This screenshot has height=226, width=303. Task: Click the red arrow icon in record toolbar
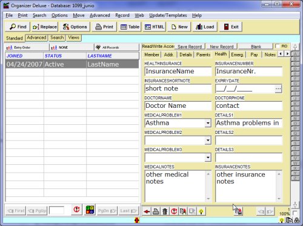click(147, 211)
